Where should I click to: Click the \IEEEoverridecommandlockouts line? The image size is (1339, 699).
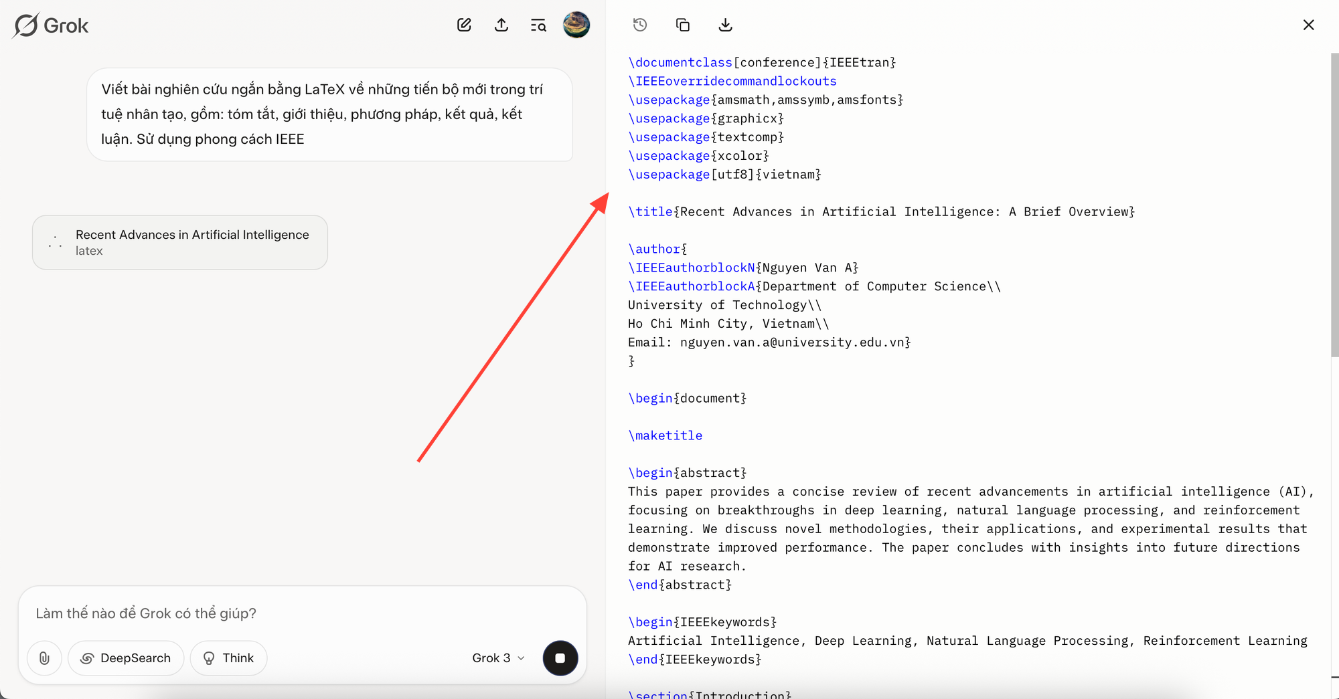point(732,81)
